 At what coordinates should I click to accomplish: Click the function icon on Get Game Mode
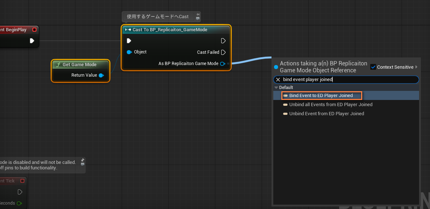tap(58, 65)
